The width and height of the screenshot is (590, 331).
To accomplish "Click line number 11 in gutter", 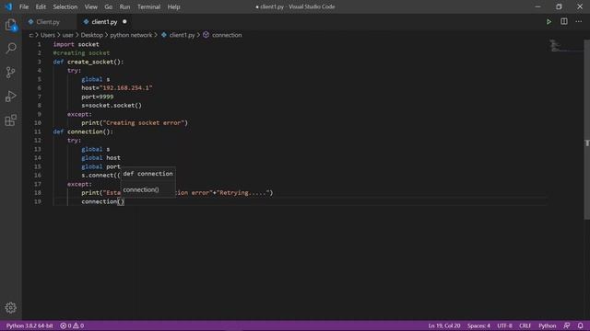I will point(37,131).
